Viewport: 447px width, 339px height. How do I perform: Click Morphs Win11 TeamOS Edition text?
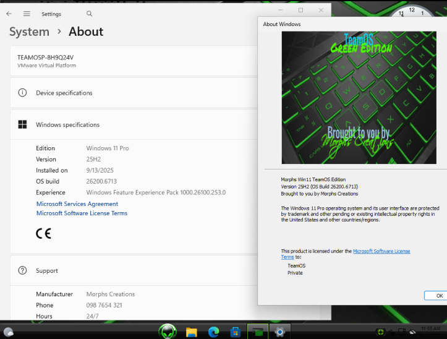(313, 179)
